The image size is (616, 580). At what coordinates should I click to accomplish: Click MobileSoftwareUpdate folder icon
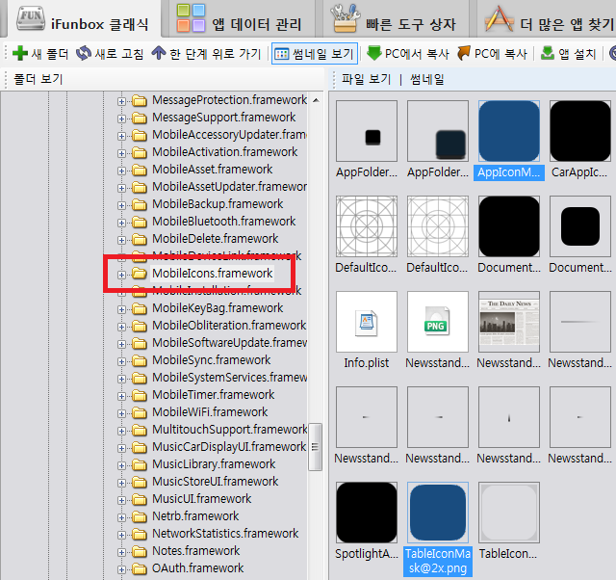pos(139,343)
